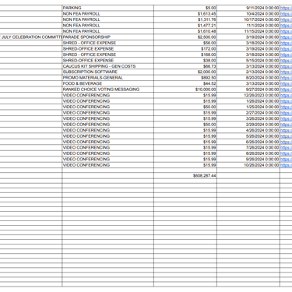The image size is (292, 292).
Task: Select VIDEO CONFERENCING in the 10/26/2024 row
Action: (x=107, y=165)
